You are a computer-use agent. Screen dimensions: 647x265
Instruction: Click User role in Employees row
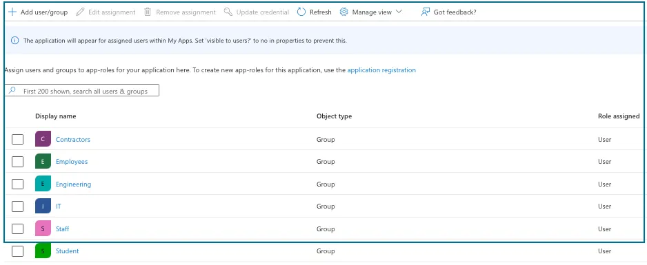pyautogui.click(x=604, y=162)
